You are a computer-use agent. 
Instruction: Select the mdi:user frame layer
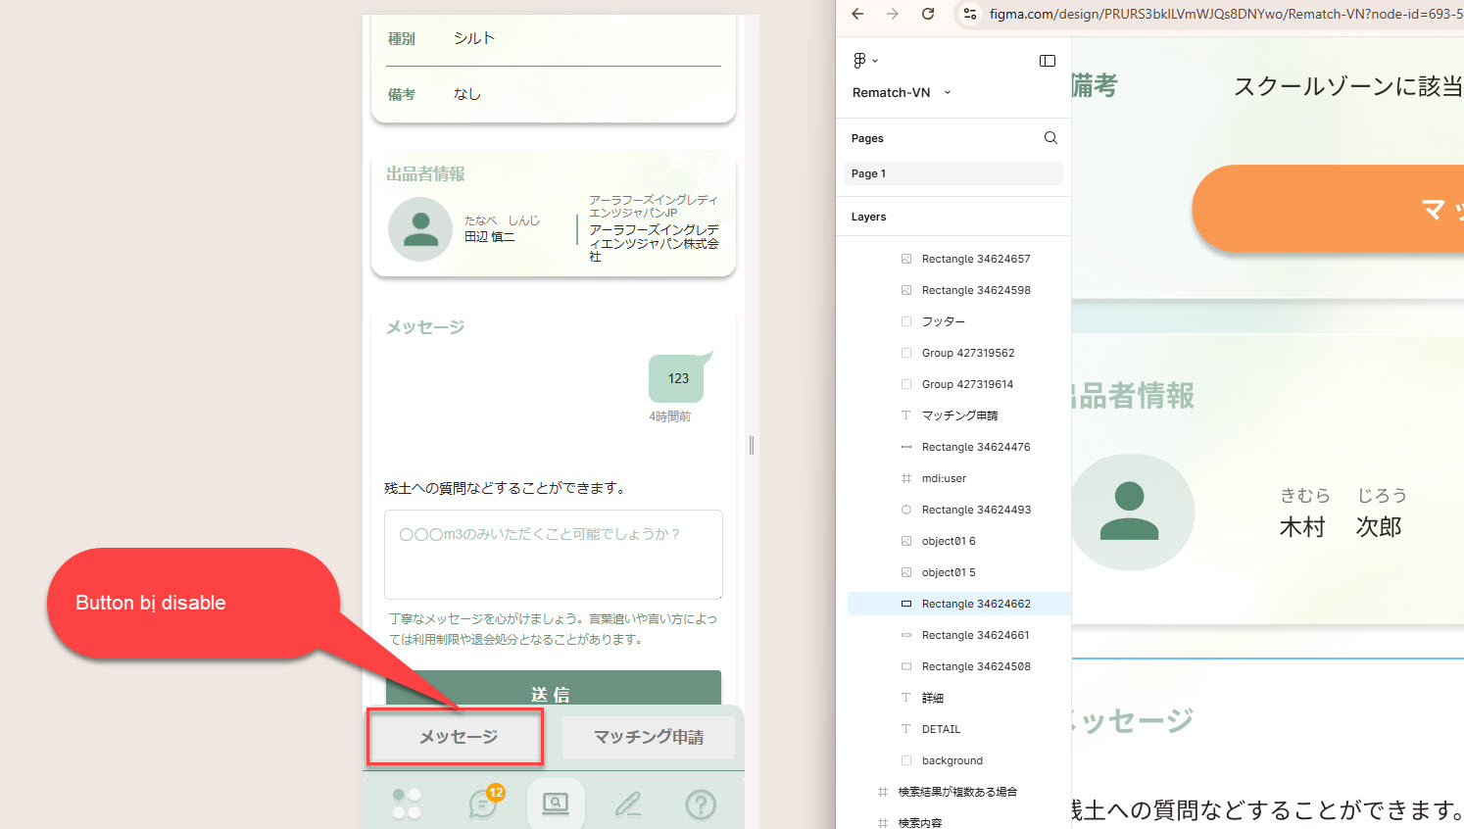[943, 478]
